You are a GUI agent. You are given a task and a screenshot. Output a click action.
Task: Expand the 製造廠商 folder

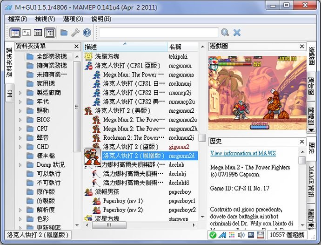coord(20,93)
